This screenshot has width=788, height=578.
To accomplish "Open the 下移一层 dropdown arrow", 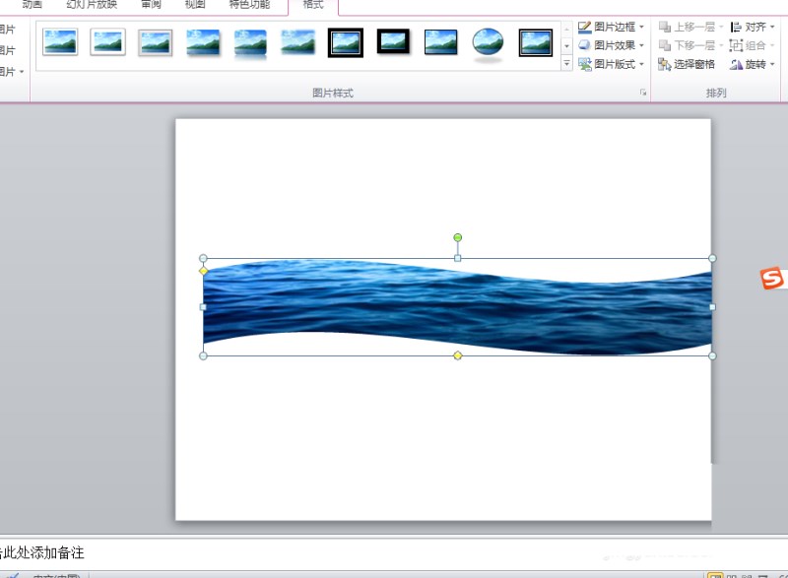I will (721, 45).
